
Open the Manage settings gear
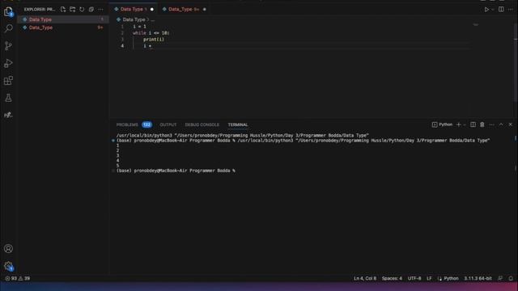pyautogui.click(x=8, y=266)
